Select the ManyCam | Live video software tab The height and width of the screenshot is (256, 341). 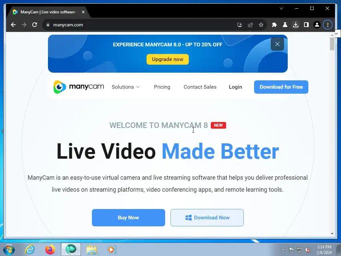click(x=48, y=12)
